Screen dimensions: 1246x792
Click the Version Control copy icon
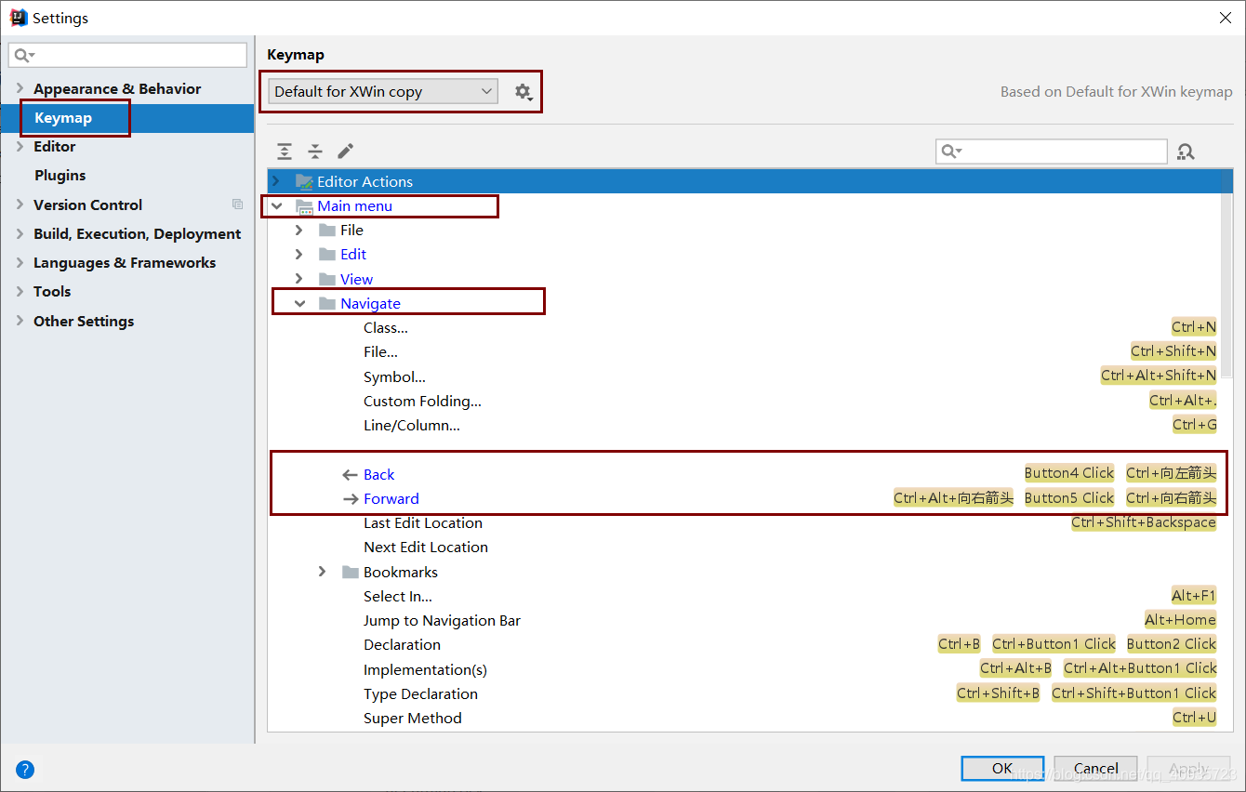point(237,205)
